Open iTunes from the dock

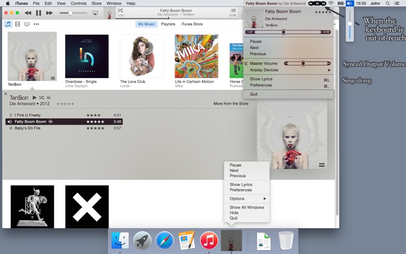[209, 240]
